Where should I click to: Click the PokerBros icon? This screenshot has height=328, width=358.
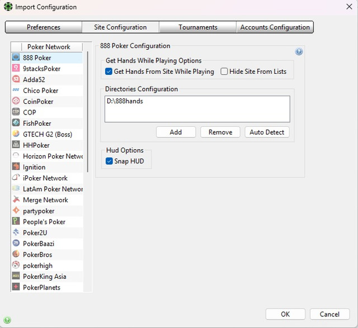(16, 254)
